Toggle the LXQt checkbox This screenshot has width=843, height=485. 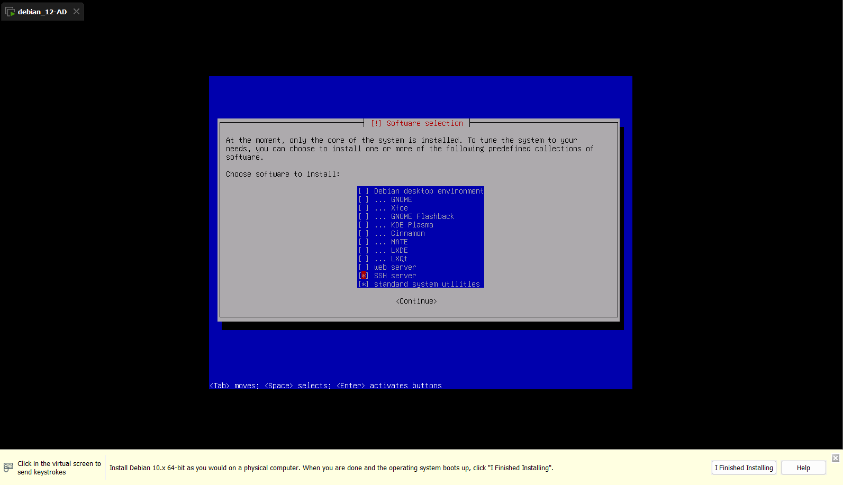pyautogui.click(x=364, y=259)
